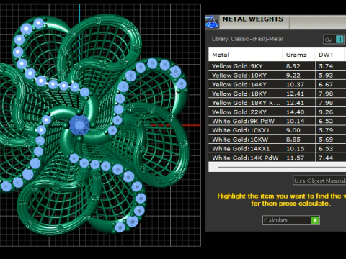The image size is (346, 259).
Task: Click the DWT column header
Action: pos(329,55)
